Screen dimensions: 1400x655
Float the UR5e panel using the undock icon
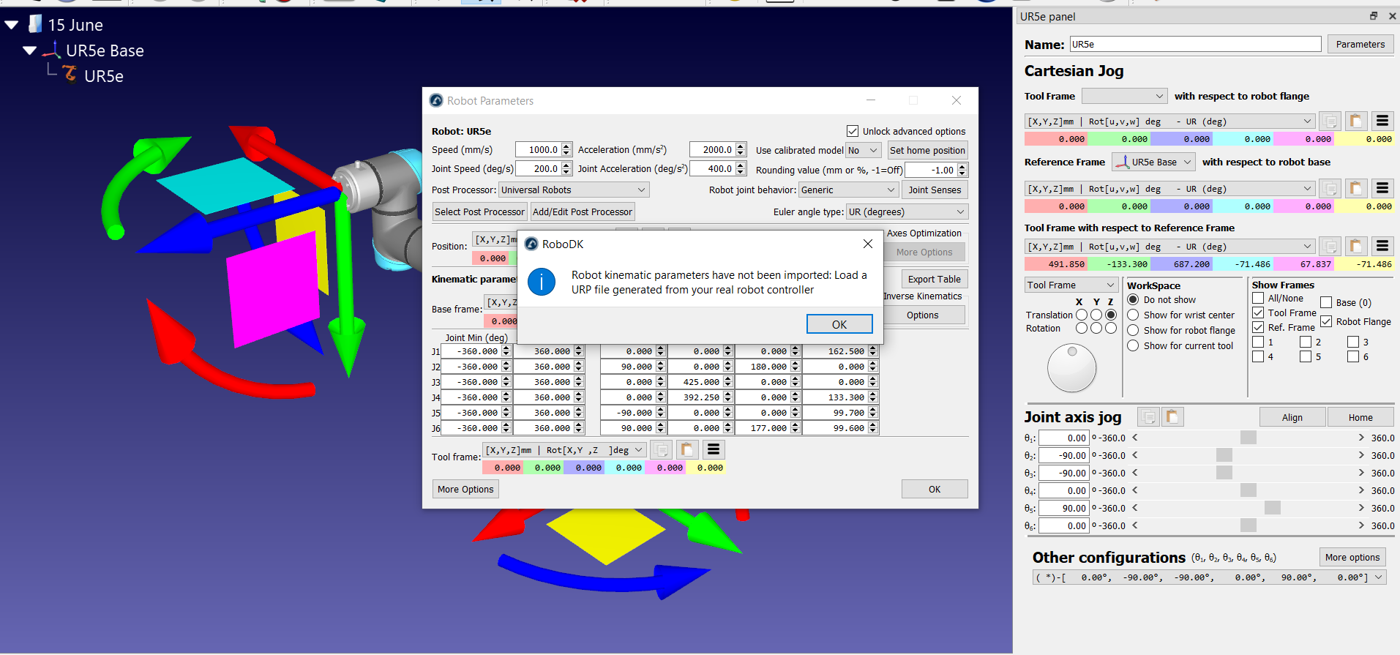point(1374,16)
